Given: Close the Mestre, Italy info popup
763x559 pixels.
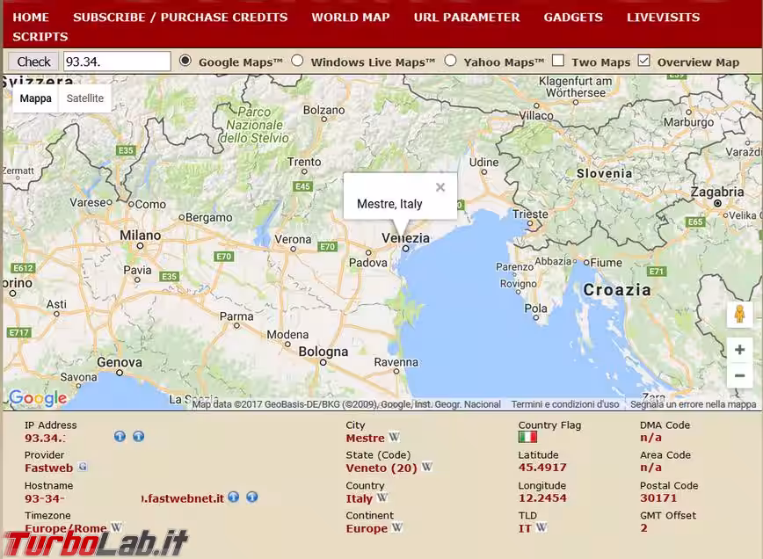Looking at the screenshot, I should point(440,187).
